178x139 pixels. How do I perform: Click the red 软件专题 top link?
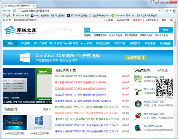[137, 20]
